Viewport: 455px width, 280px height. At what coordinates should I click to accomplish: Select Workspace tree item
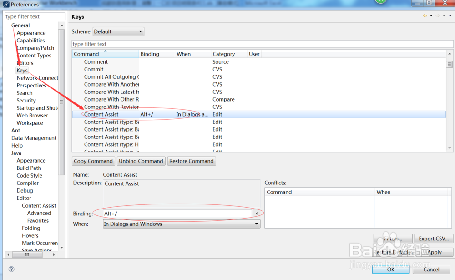pyautogui.click(x=30, y=123)
